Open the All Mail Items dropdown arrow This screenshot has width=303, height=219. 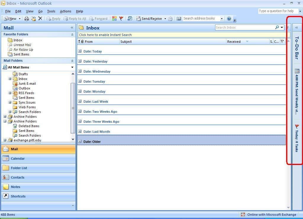point(72,67)
